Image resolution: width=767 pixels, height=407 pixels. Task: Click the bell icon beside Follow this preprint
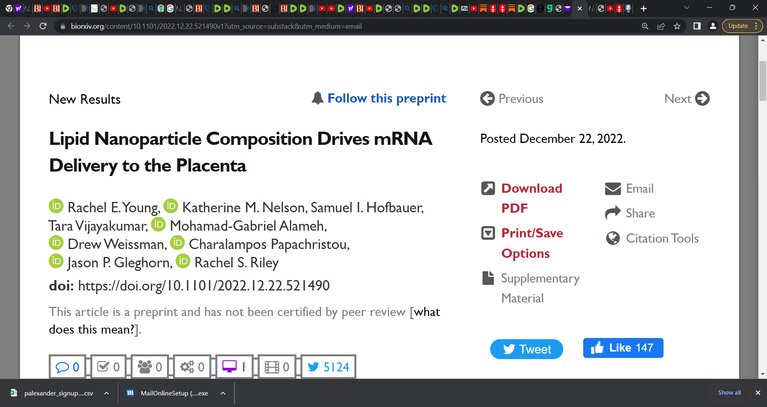(318, 98)
